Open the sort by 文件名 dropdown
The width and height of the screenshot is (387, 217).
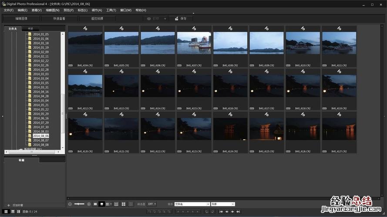(192, 204)
